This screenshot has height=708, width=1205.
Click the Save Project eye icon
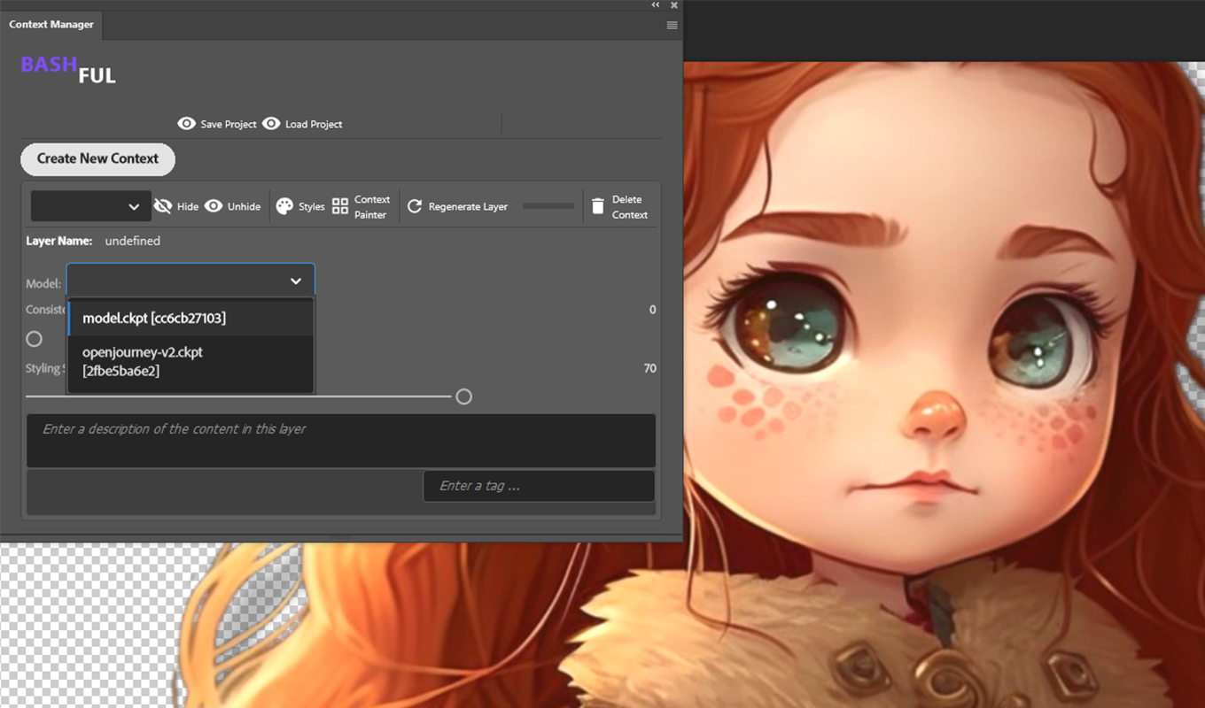pyautogui.click(x=186, y=124)
